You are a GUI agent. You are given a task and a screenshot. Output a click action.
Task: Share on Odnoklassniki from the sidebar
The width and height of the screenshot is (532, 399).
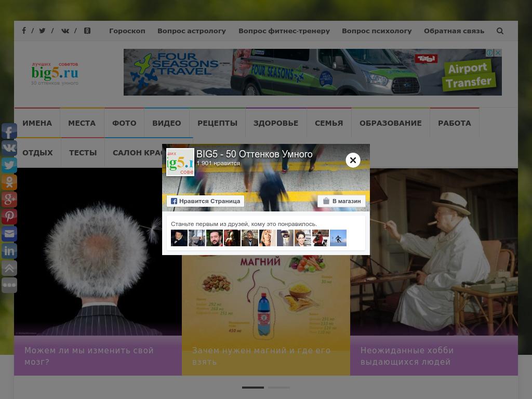(x=9, y=182)
